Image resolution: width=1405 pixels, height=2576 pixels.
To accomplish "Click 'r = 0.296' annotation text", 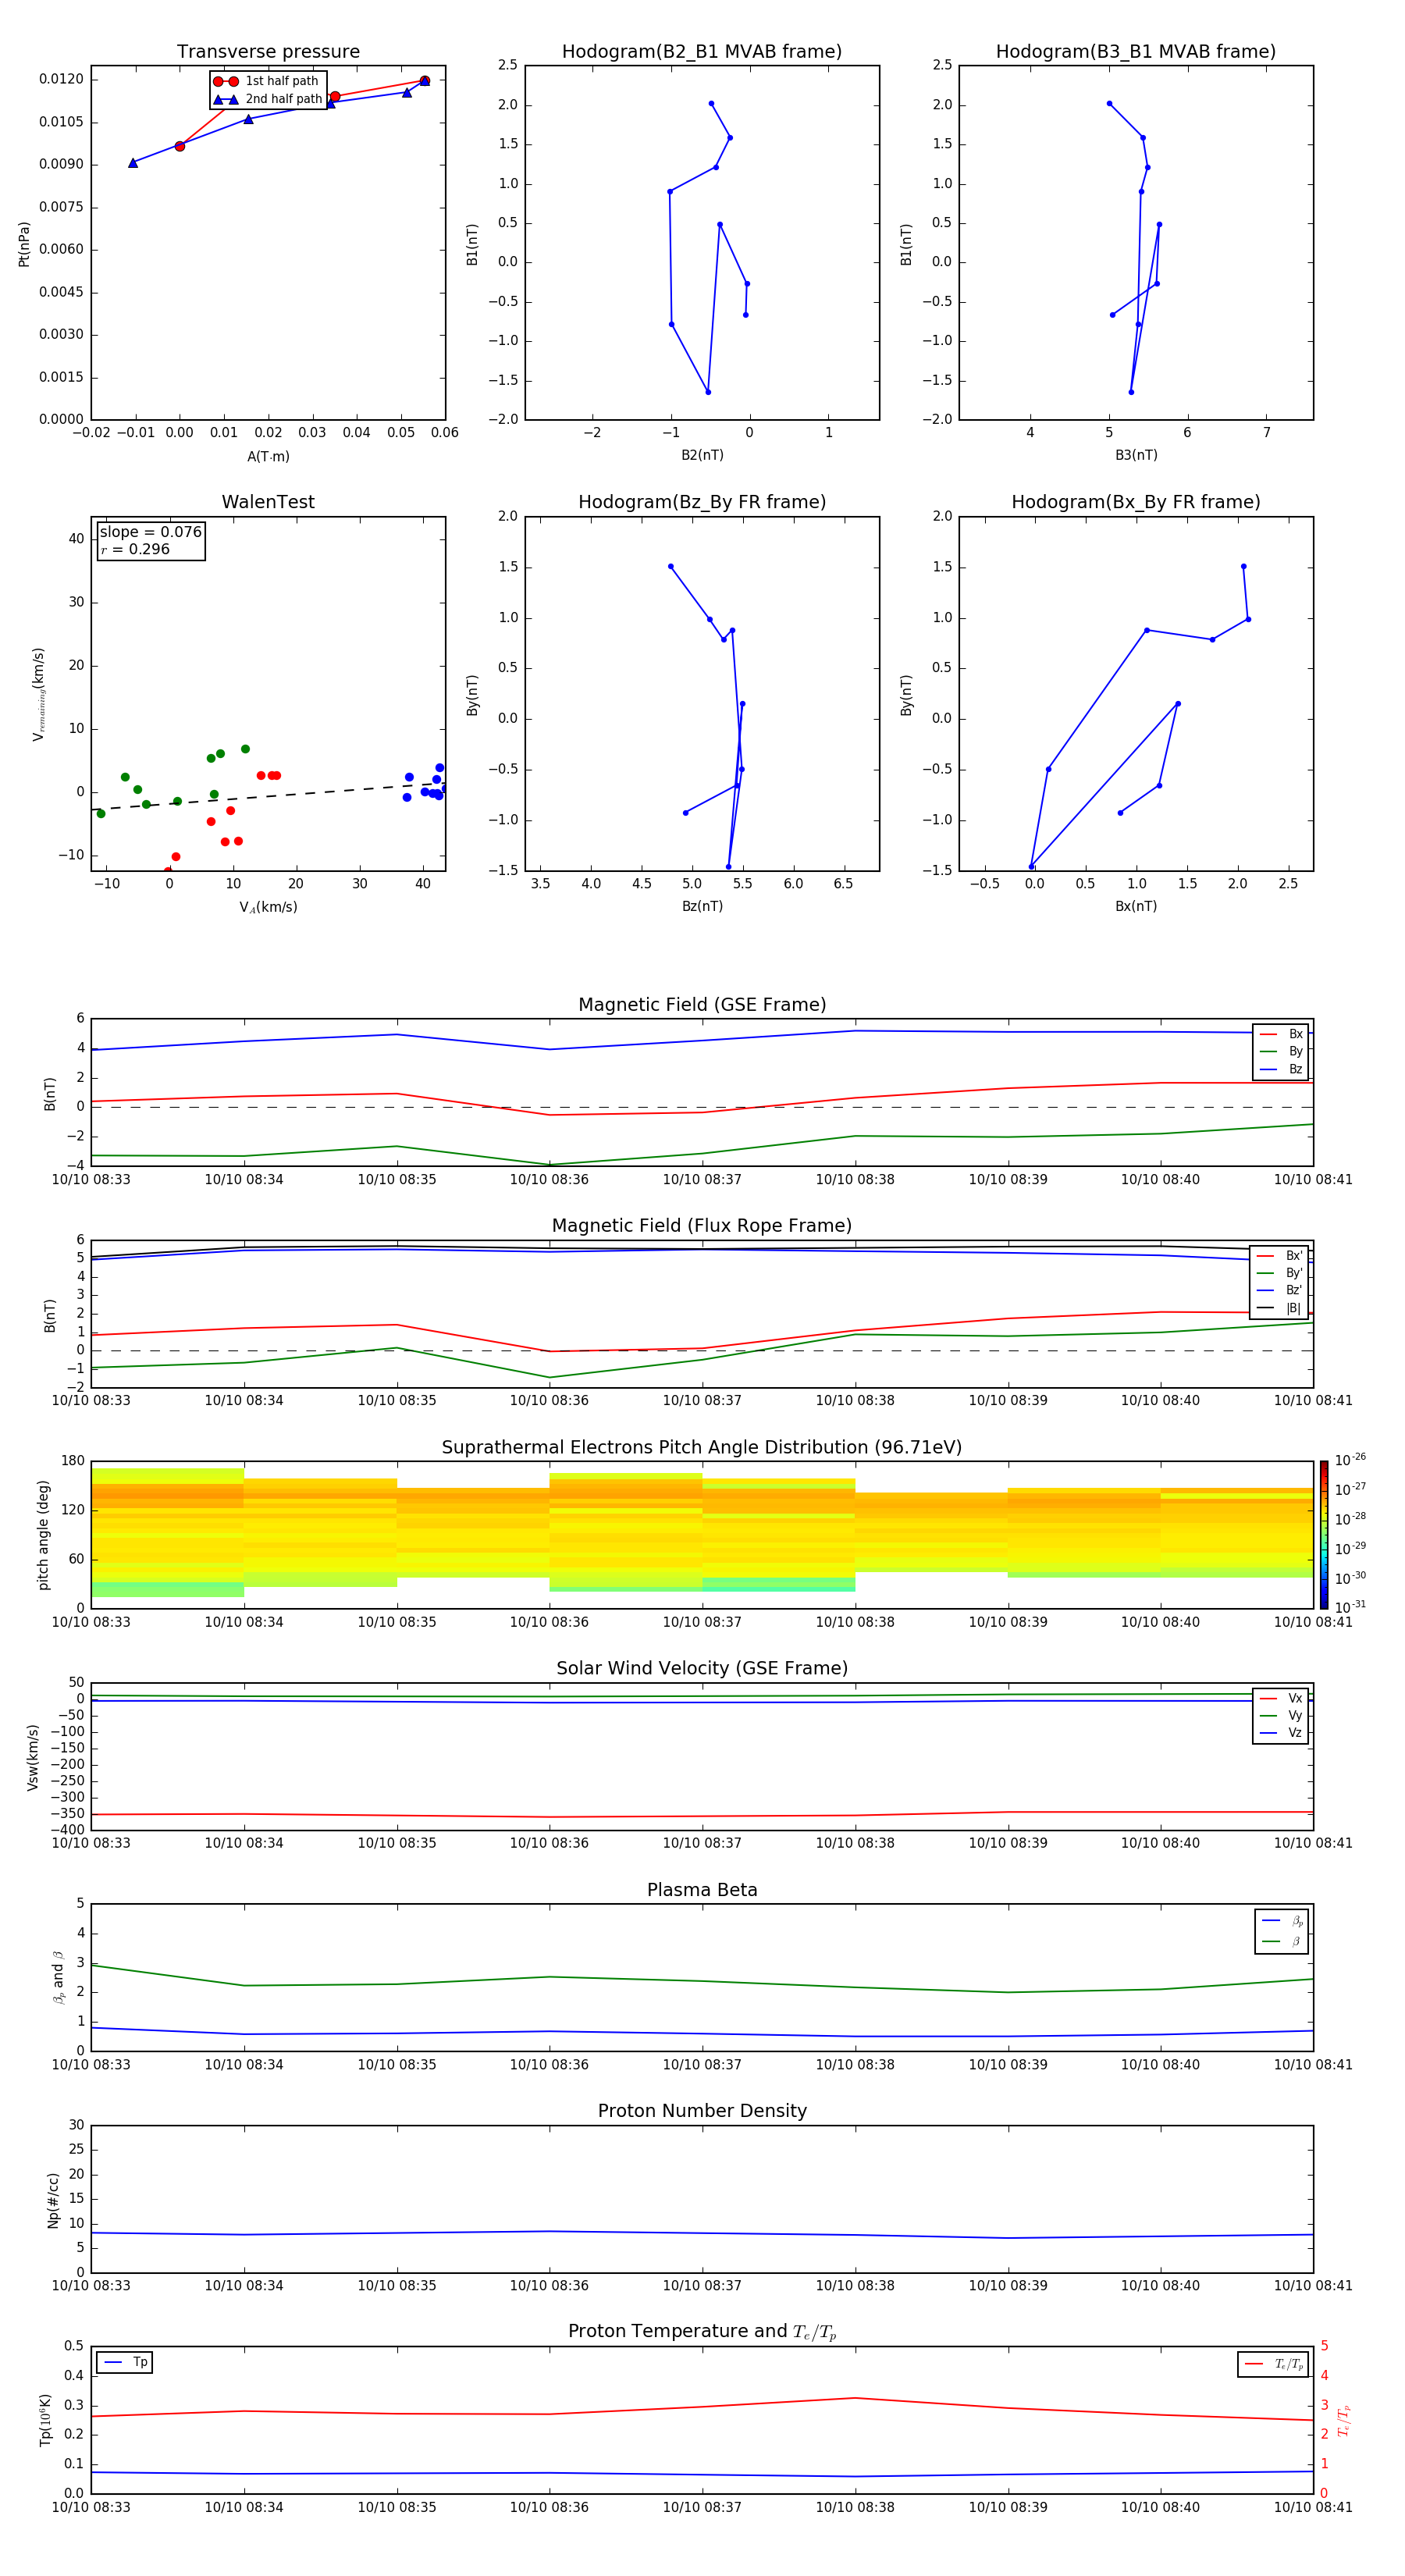I will pyautogui.click(x=135, y=549).
